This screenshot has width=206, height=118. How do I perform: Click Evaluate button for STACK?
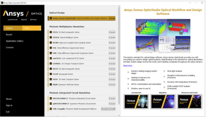(112, 38)
